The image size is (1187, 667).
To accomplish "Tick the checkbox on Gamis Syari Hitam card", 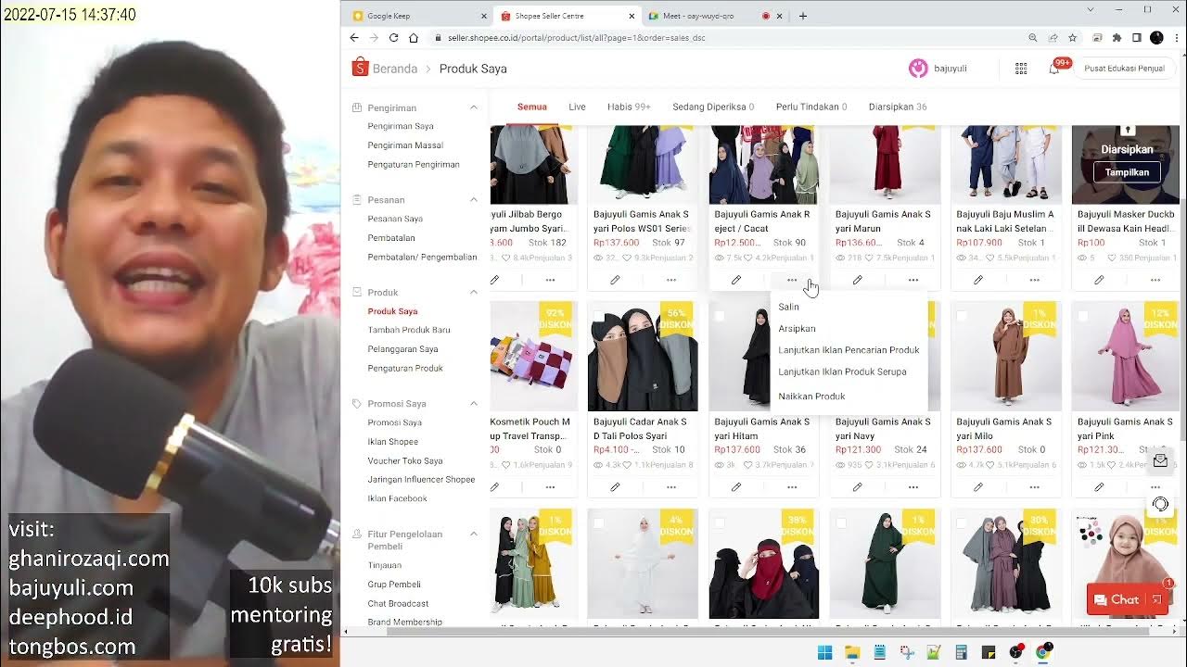I will [720, 316].
